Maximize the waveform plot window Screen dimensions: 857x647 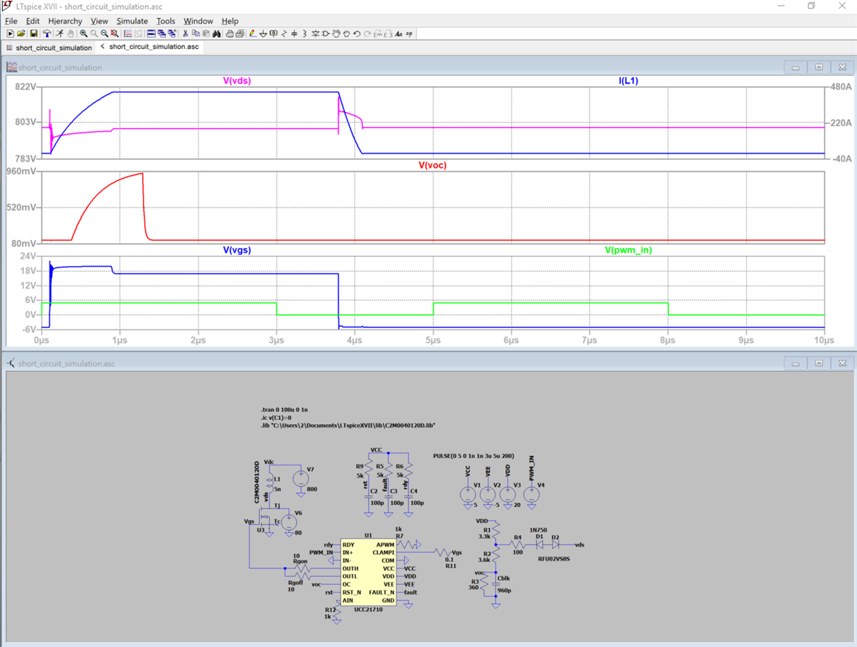819,68
